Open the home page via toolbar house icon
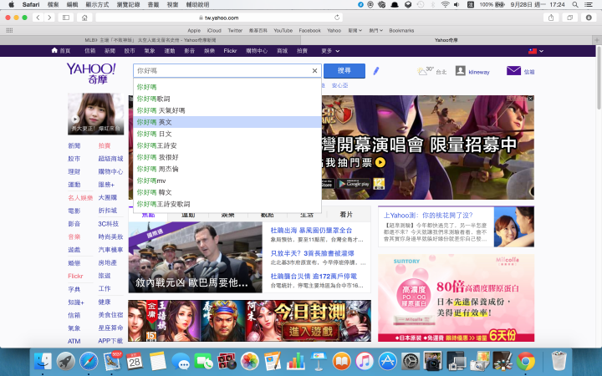The height and width of the screenshot is (376, 602). click(84, 18)
